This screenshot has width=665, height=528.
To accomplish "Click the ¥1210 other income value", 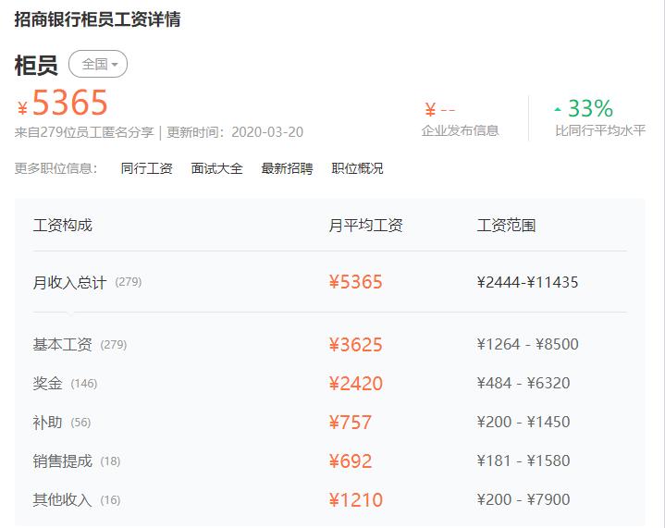I will tap(355, 500).
